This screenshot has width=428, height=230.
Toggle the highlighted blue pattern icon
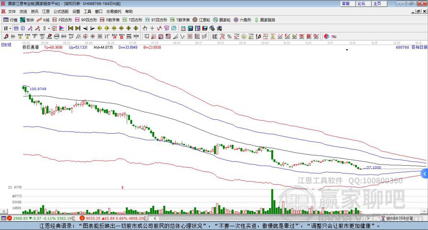pos(16,28)
